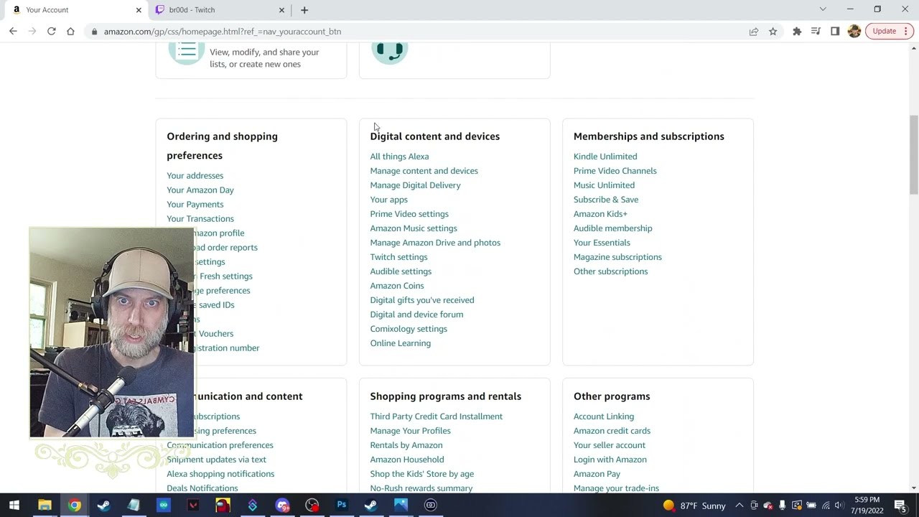Open Your apps link
This screenshot has width=919, height=517.
[x=389, y=199]
